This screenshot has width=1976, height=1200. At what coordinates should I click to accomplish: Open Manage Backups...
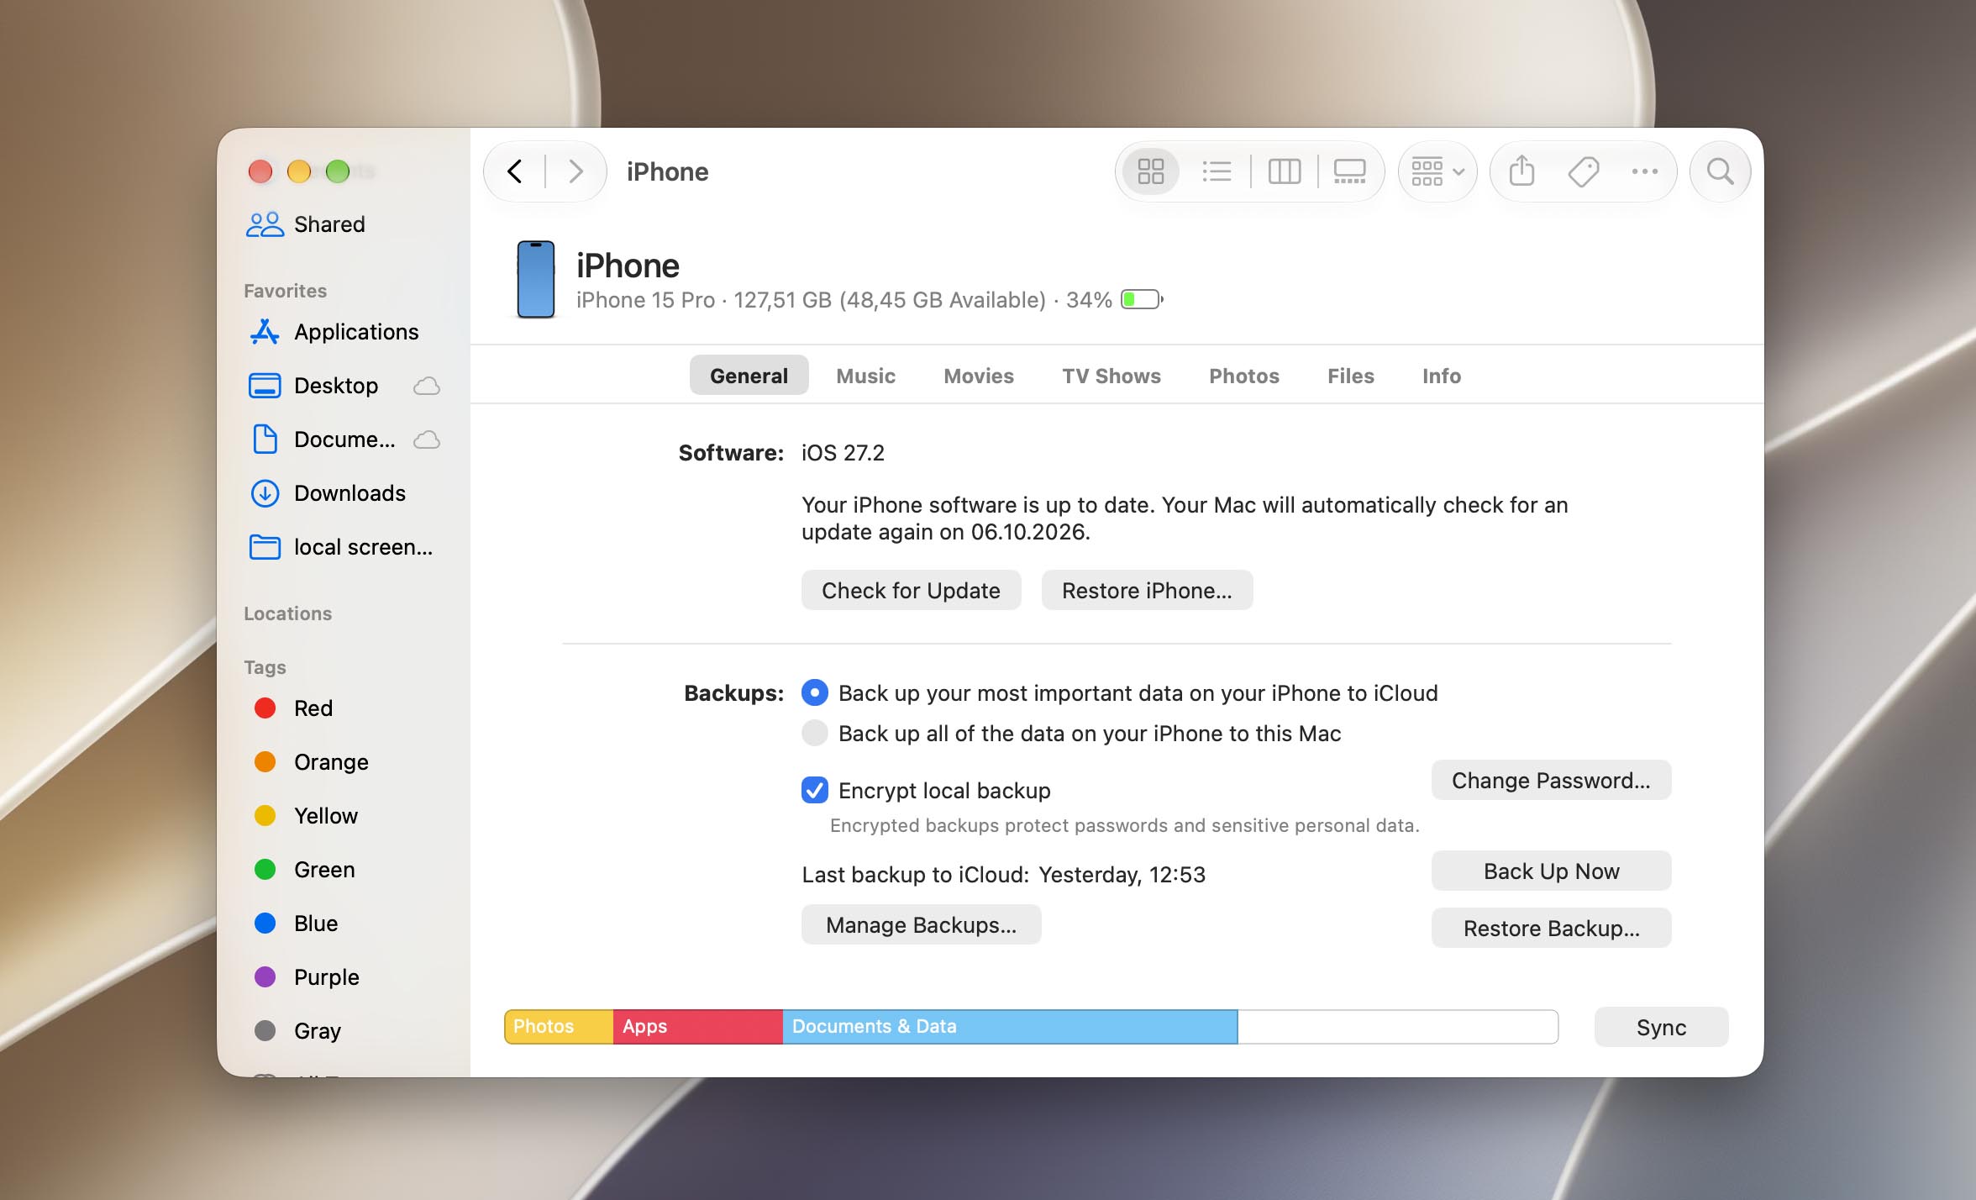[x=921, y=924]
